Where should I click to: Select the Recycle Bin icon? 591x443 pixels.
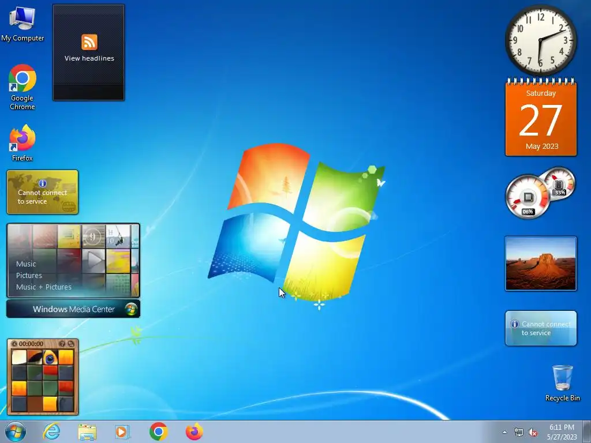pos(562,383)
